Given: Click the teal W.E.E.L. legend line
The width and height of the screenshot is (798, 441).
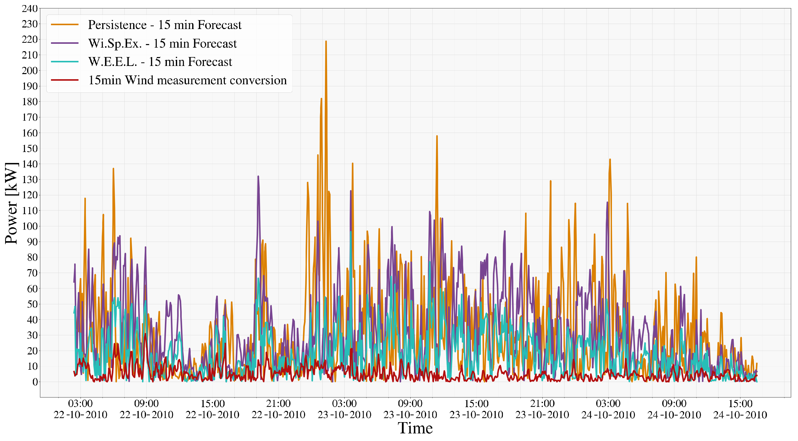Looking at the screenshot, I should (64, 62).
